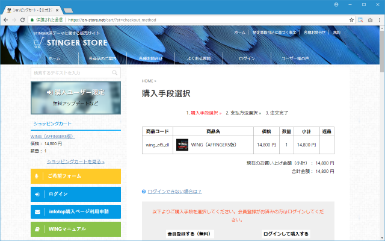Open Chrome three-dot menu
Image resolution: width=385 pixels, height=241 pixels.
click(379, 20)
